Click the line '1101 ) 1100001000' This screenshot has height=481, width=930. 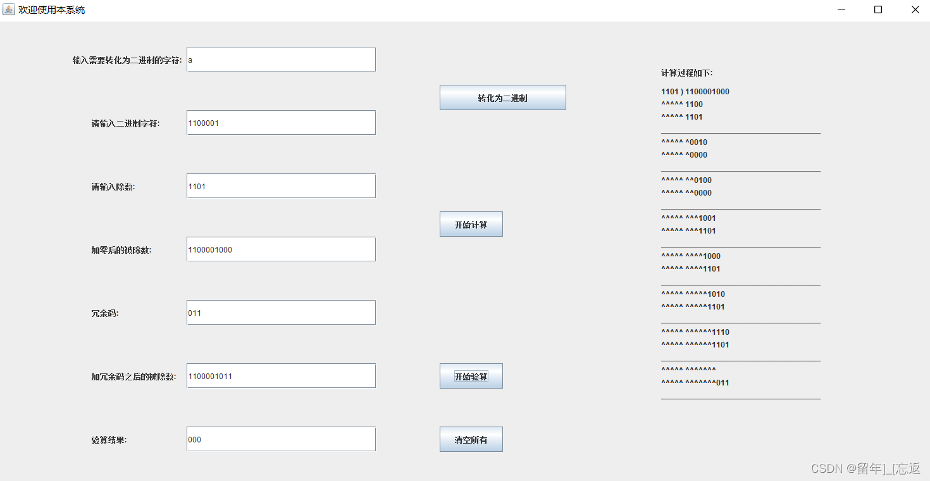click(x=695, y=92)
